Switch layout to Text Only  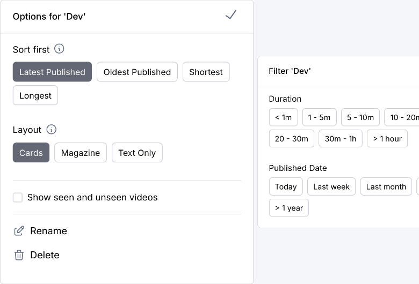click(137, 153)
